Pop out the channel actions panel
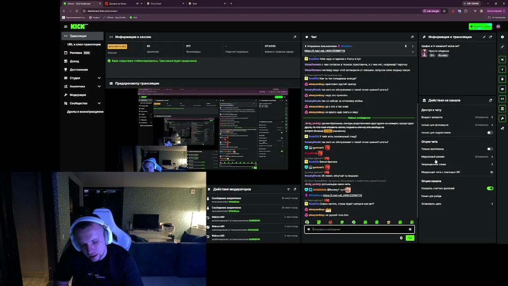The height and width of the screenshot is (286, 508). (491, 100)
